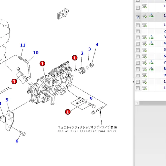Select the row 7 checkbox
The image size is (166, 166).
point(138,63)
